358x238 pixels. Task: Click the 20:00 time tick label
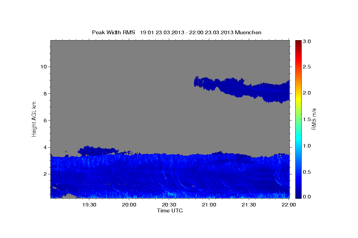[x=129, y=205]
